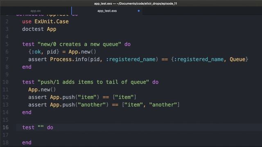
Task: Click on ExUnit.Case in the use statement
Action: [x=52, y=22]
